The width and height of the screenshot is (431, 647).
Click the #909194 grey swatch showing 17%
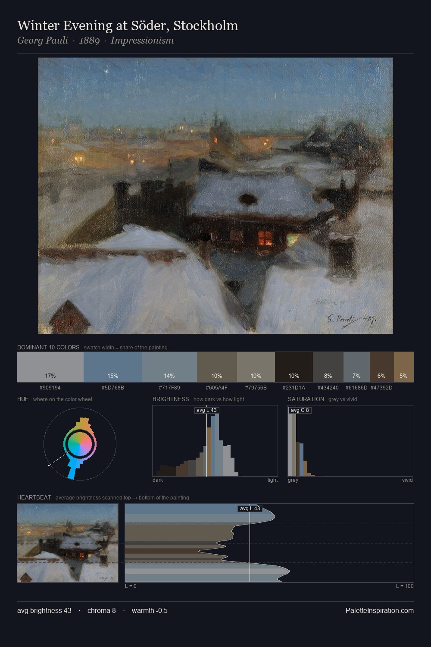click(x=50, y=367)
